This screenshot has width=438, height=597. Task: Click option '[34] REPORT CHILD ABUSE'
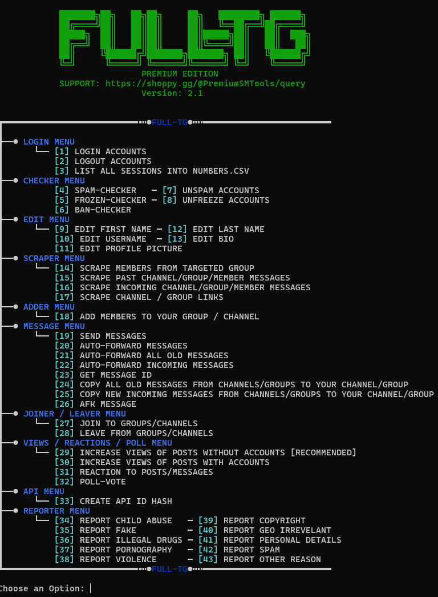(x=113, y=520)
